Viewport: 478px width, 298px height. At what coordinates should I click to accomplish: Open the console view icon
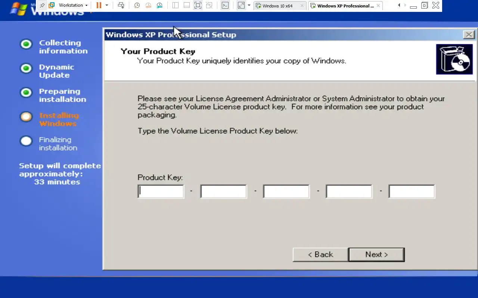coord(225,6)
